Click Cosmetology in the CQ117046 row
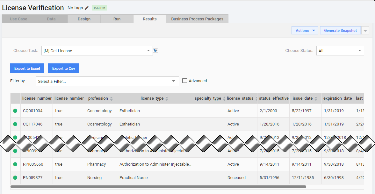Image resolution: width=375 pixels, height=194 pixels. 101,124
